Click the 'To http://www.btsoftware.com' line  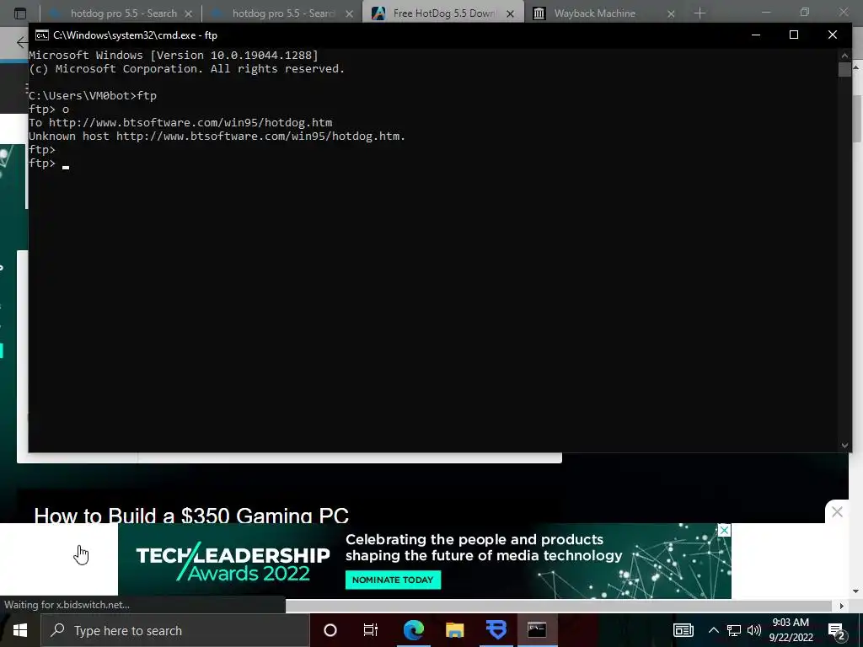[x=180, y=123]
